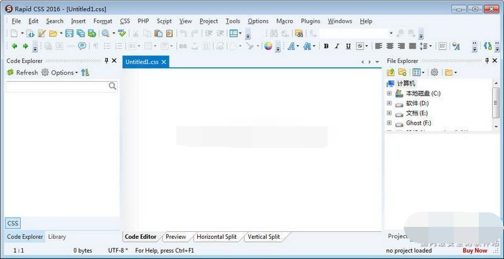The height and width of the screenshot is (259, 504).
Task: Click File Explorer go up folder icon
Action: pyautogui.click(x=391, y=72)
